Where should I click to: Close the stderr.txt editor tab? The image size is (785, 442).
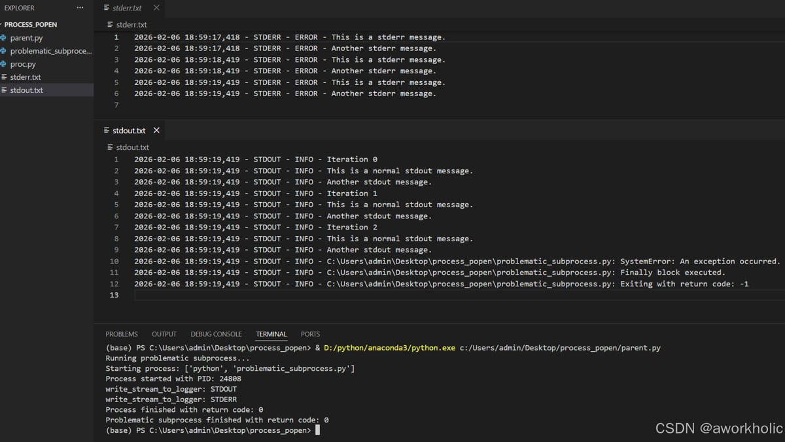(x=156, y=8)
